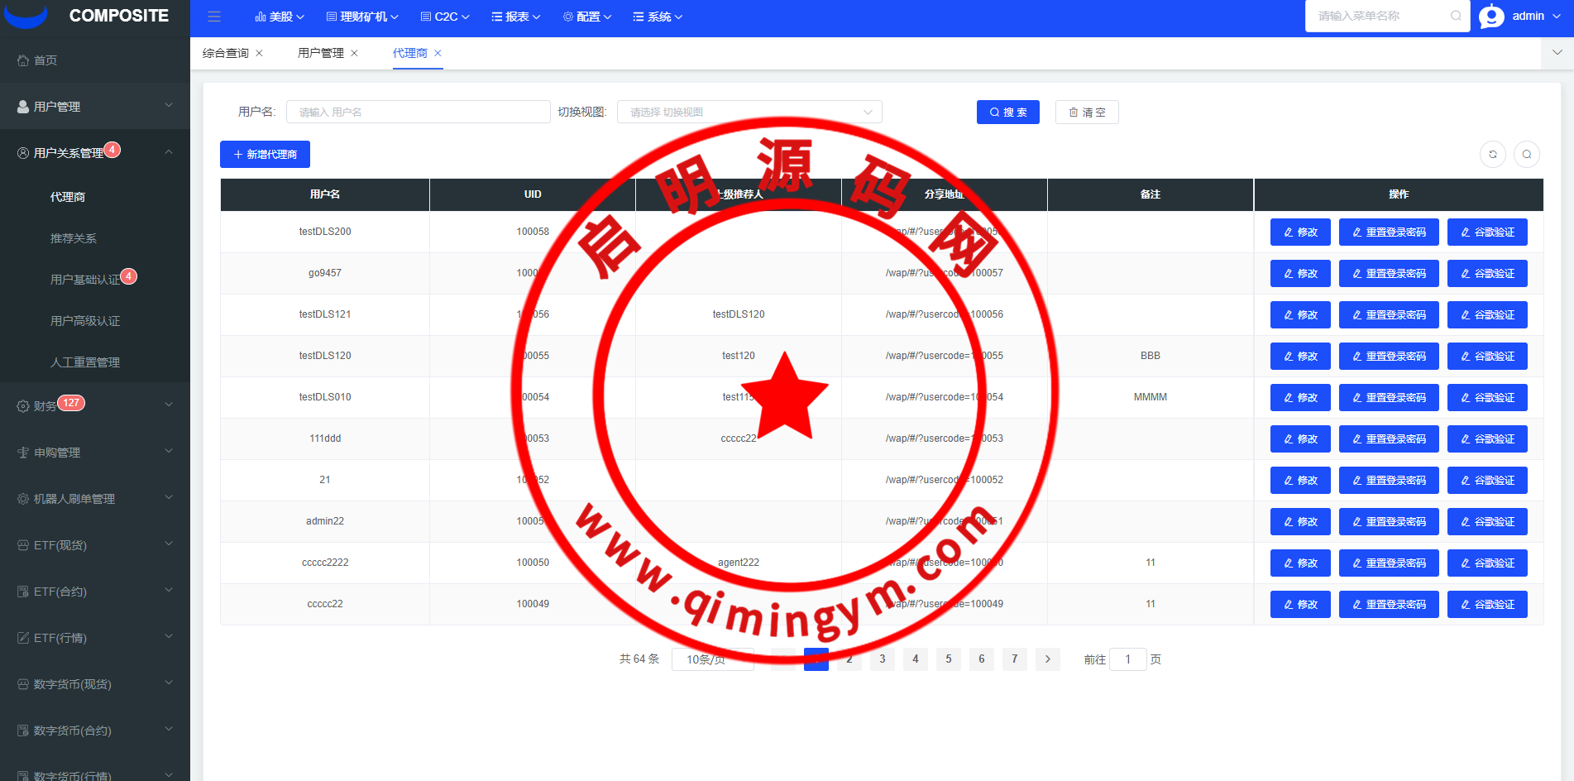Viewport: 1574px width, 781px height.
Task: Click the round search toggle icon
Action: pos(1527,155)
